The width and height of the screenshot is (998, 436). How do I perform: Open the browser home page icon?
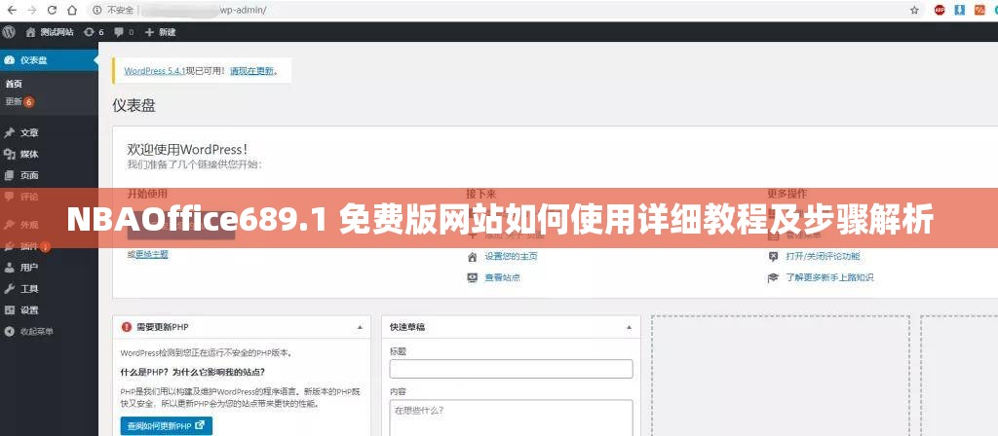(x=72, y=10)
